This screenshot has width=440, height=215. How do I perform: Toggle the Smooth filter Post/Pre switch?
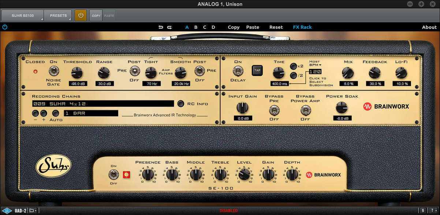[x=200, y=71]
